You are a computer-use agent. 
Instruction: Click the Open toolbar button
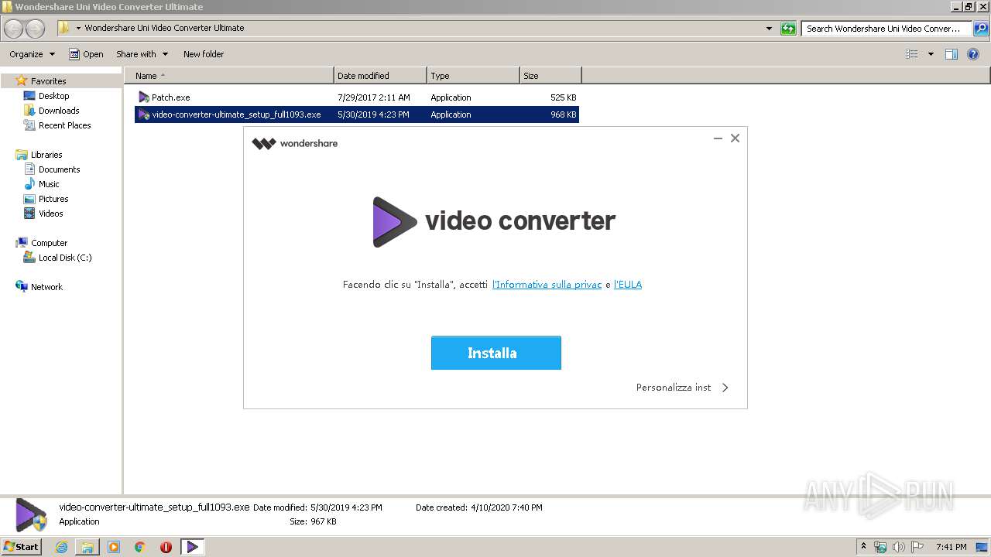pos(86,54)
